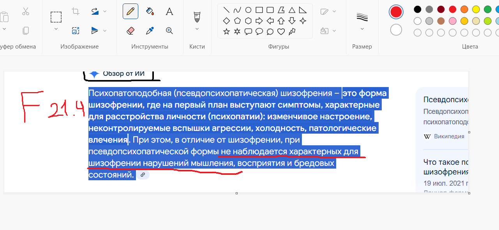Choose the orange color swatch
This screenshot has height=230, width=499.
coord(464,9)
